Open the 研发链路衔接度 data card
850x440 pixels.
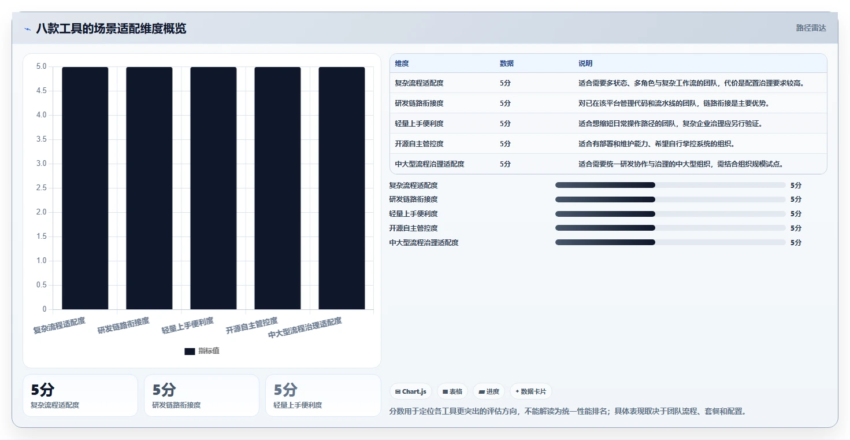point(202,395)
